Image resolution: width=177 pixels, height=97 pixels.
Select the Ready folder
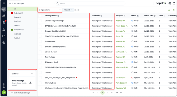(x=18, y=17)
